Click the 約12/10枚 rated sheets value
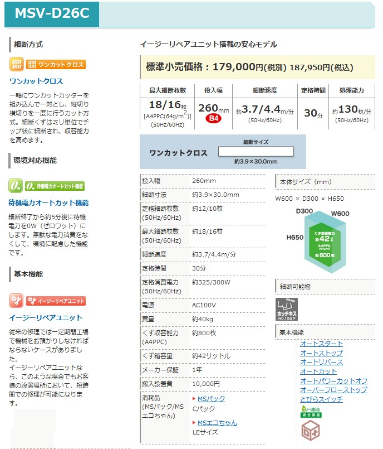383x449 pixels. pyautogui.click(x=207, y=209)
